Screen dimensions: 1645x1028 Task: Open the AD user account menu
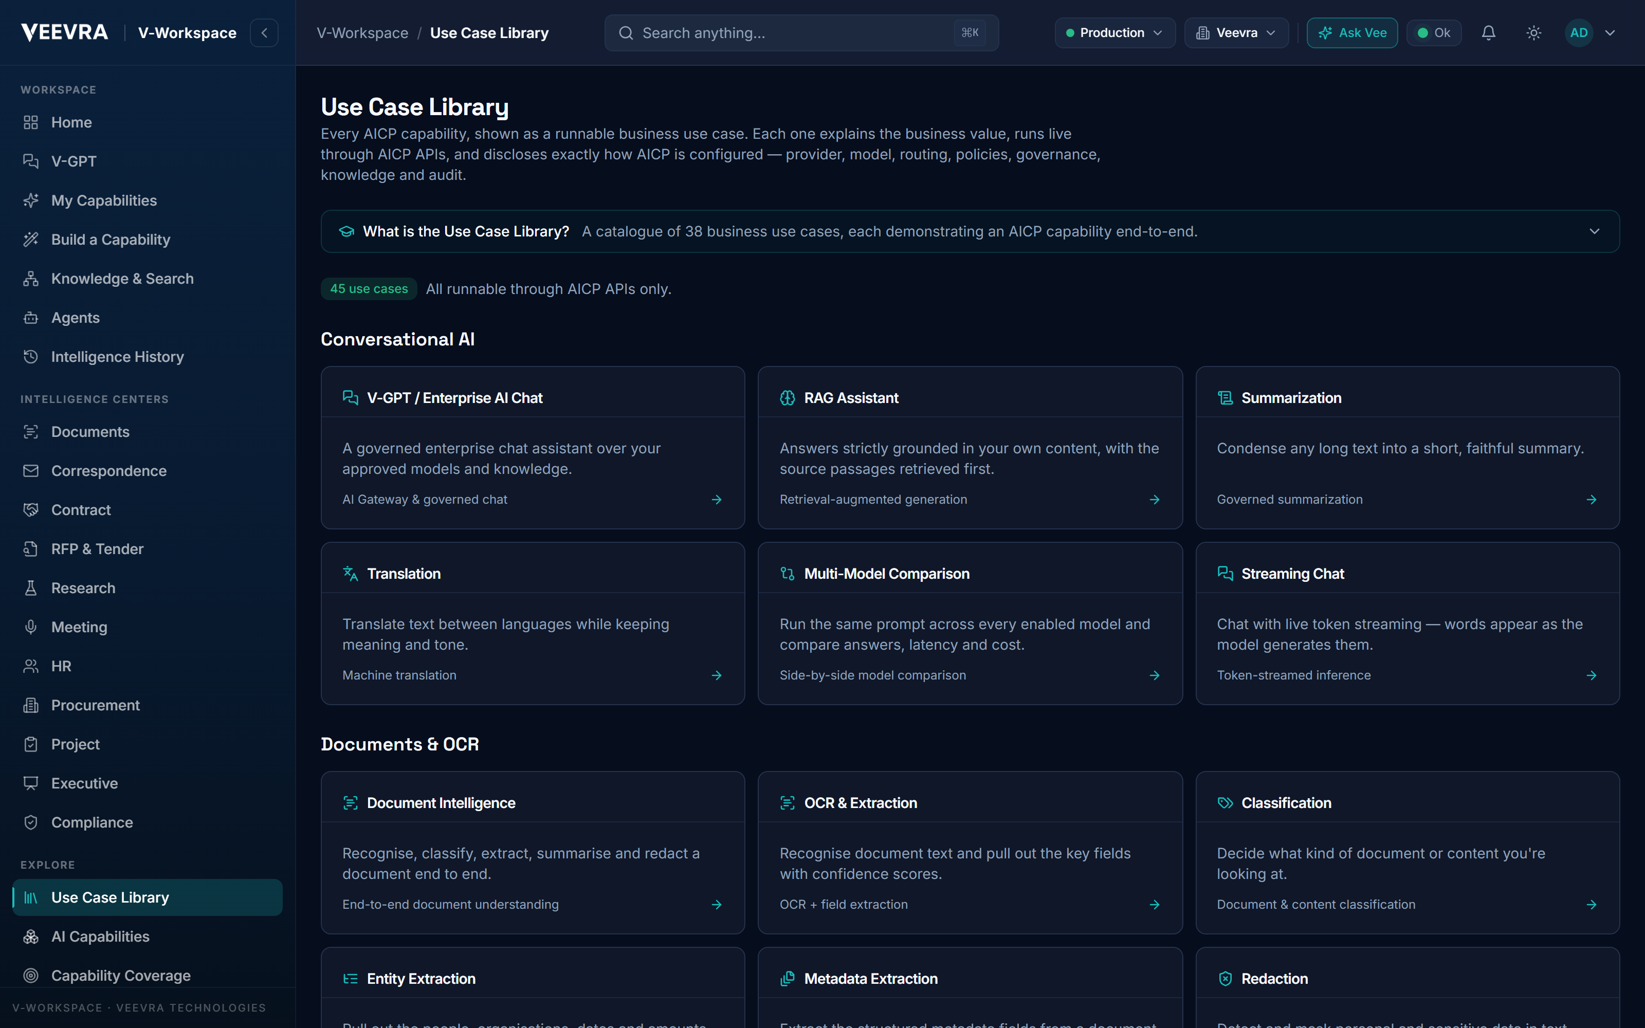[1591, 32]
